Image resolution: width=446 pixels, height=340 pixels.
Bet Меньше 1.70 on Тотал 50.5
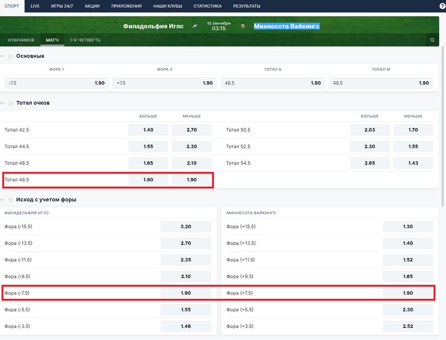click(413, 130)
